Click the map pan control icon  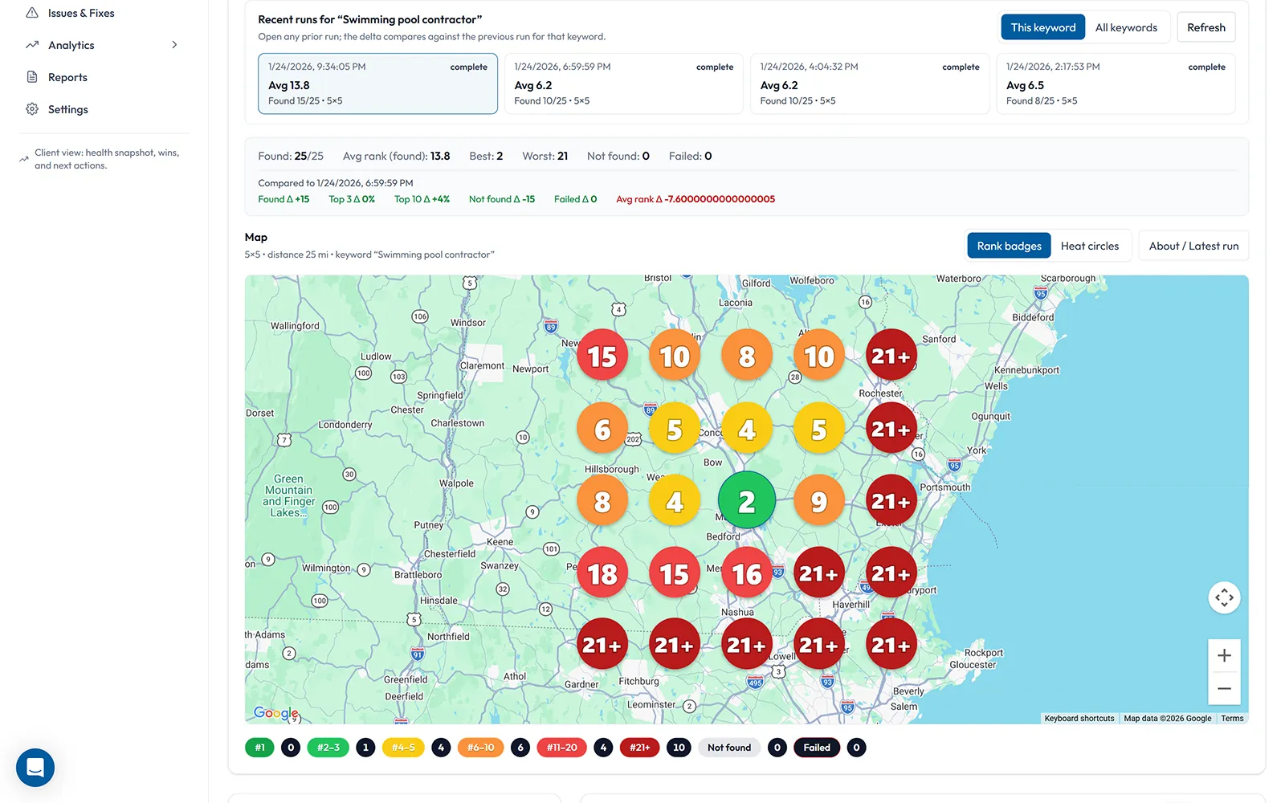coord(1224,597)
